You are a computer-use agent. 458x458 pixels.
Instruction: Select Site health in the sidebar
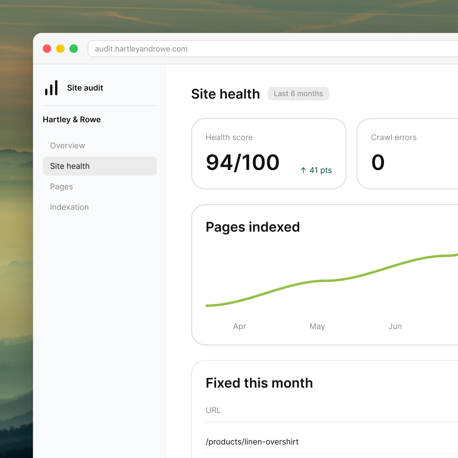click(x=100, y=166)
